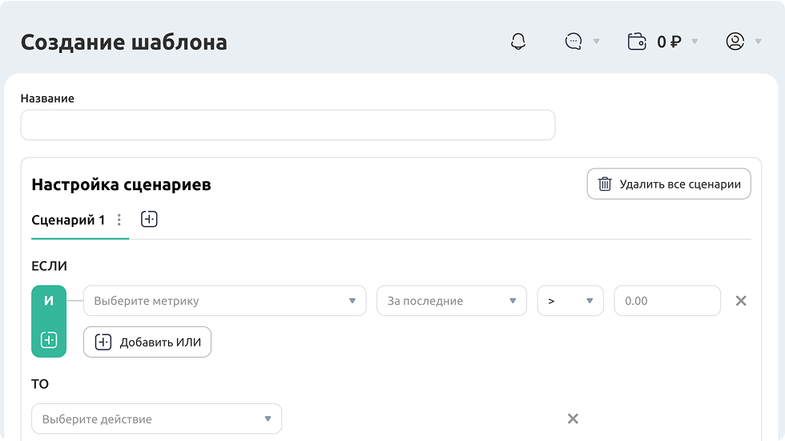Click the 0.00 value input field

[667, 301]
